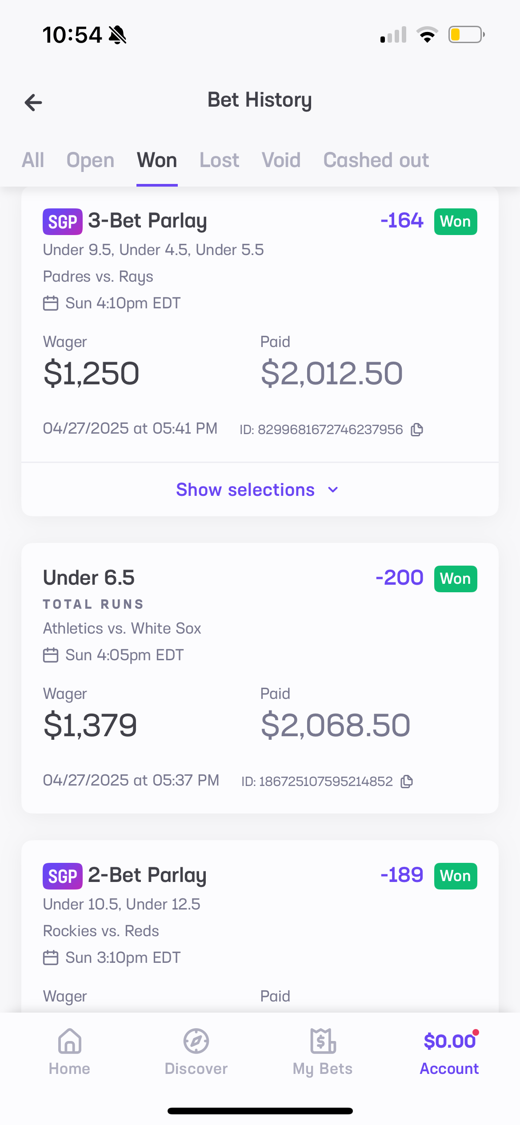Screen dimensions: 520x1125
Task: Open the Home tab icon
Action: 70,1041
